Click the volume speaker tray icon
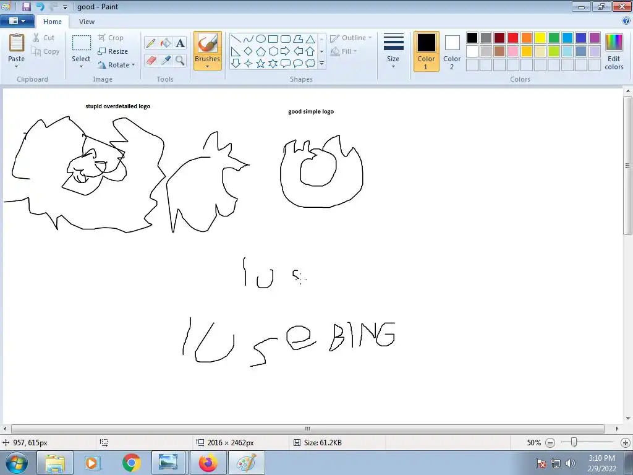The image size is (633, 475). tap(569, 463)
